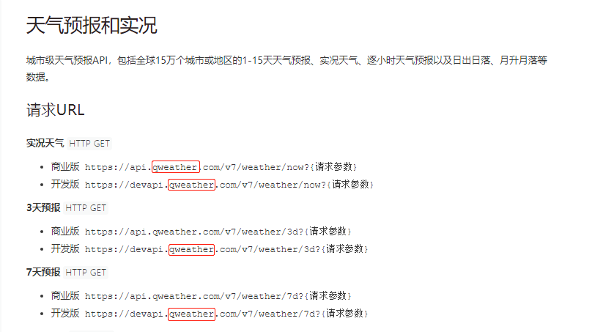Viewport: 592px width, 332px height.
Task: Click the red-boxed qweather in devapi 7d URL
Action: click(191, 314)
